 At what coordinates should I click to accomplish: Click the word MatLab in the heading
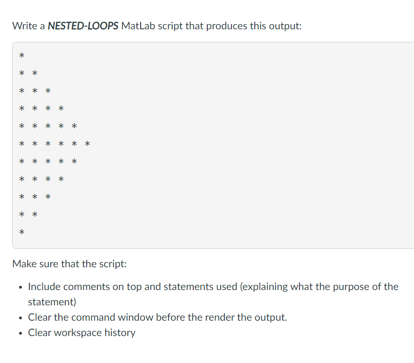[138, 26]
